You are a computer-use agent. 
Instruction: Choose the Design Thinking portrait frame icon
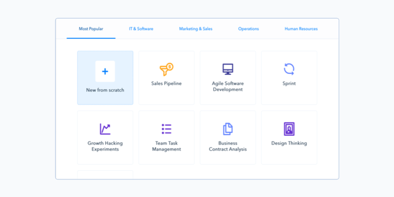[289, 129]
